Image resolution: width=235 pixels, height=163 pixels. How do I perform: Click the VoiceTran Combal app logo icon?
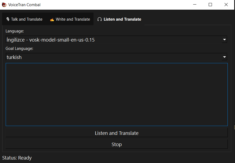[x=4, y=5]
